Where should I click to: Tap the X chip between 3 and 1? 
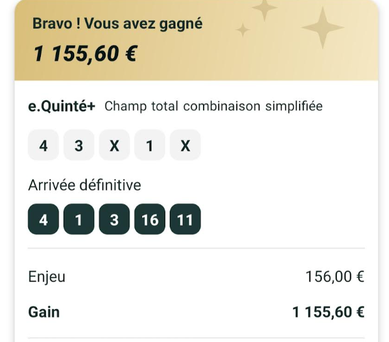pos(114,146)
